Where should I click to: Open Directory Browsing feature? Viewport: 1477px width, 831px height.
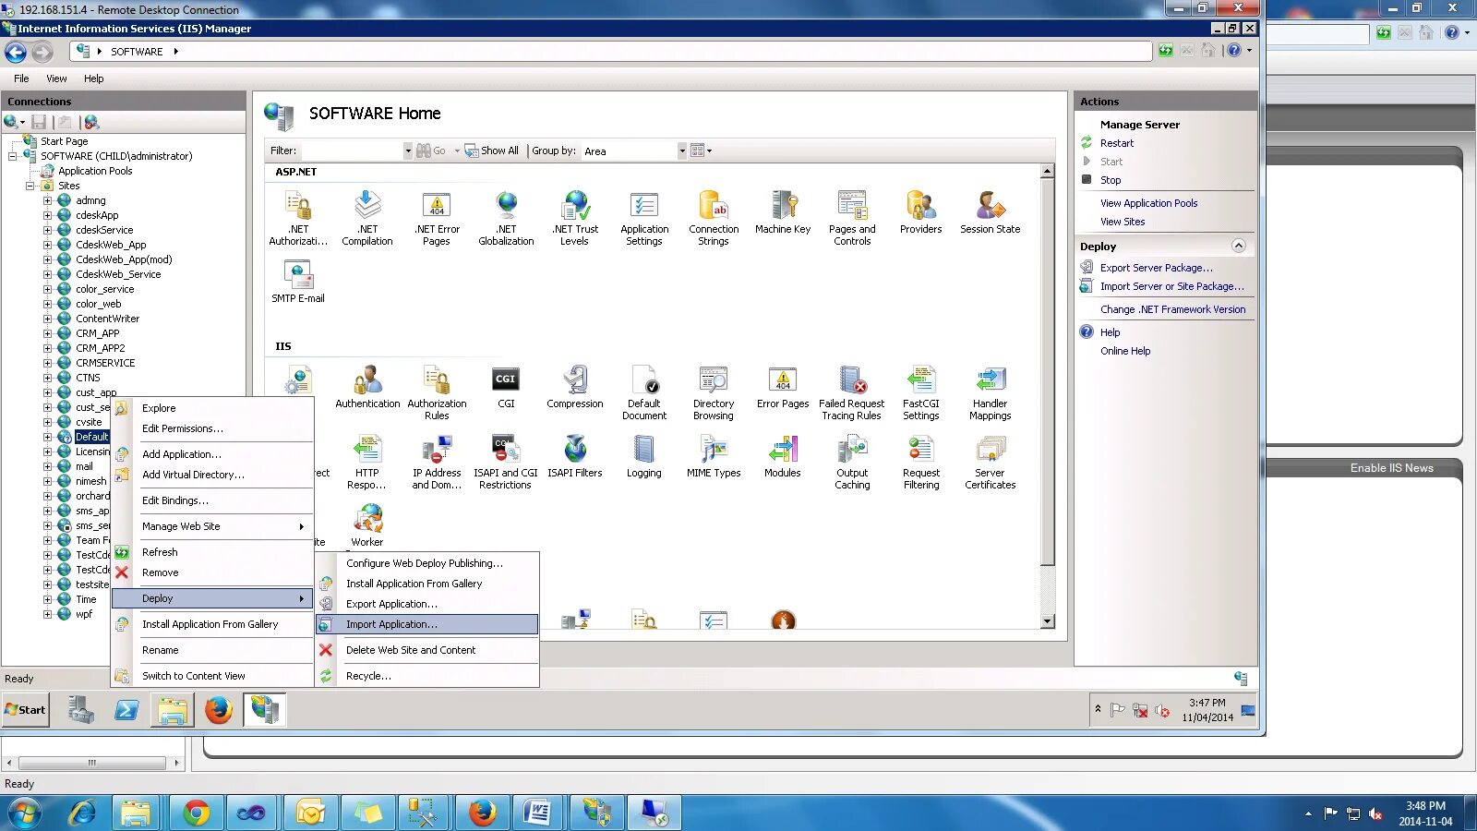(x=714, y=392)
